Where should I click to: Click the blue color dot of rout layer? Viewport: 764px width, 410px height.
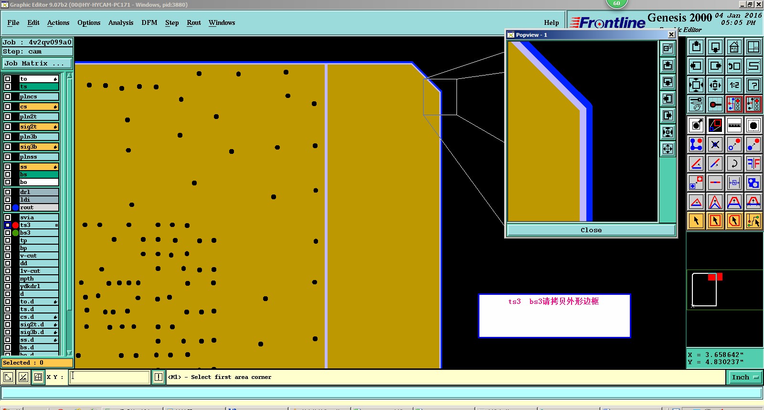pos(15,207)
